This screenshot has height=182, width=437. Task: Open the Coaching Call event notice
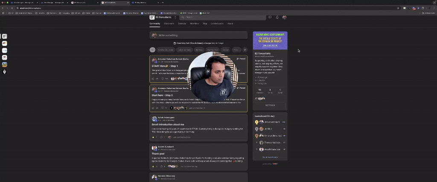198,43
